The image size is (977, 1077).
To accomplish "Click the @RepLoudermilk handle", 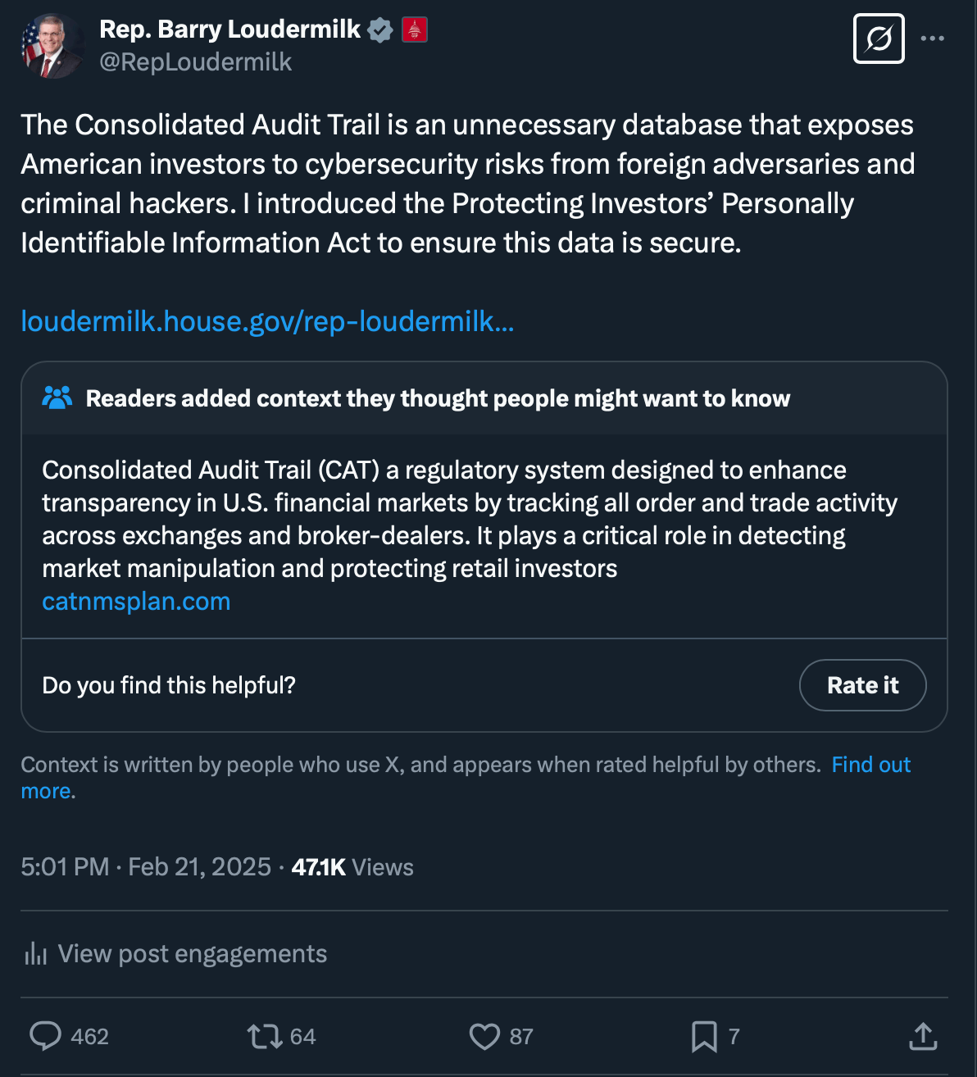I will (x=195, y=62).
